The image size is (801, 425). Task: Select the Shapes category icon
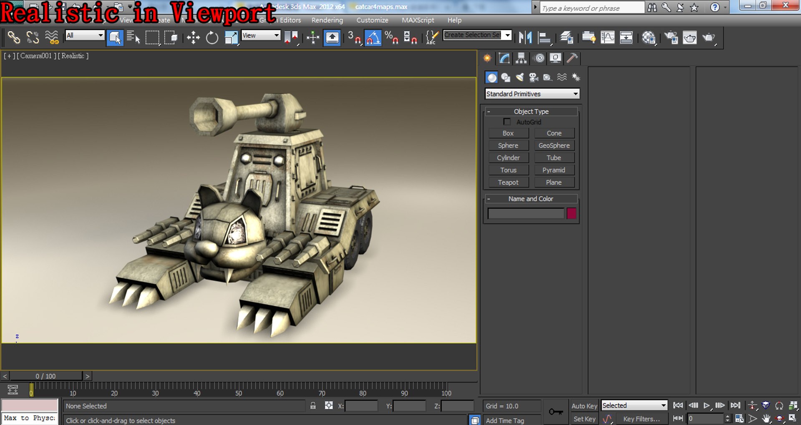coord(506,77)
